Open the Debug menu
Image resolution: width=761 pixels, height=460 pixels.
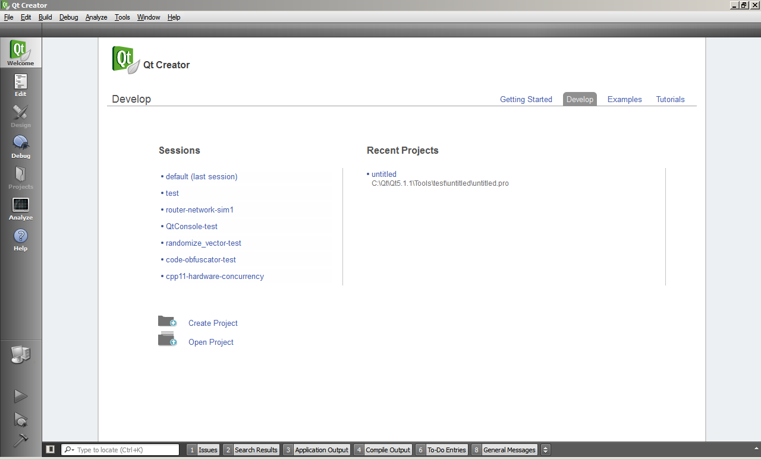69,17
